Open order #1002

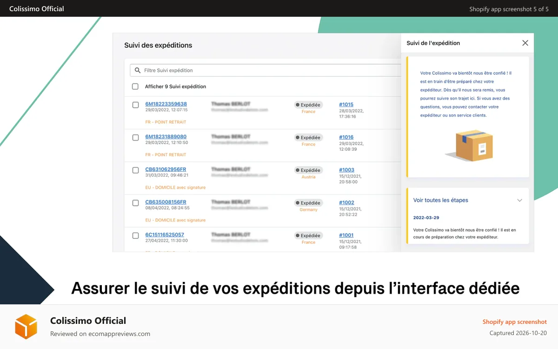346,202
